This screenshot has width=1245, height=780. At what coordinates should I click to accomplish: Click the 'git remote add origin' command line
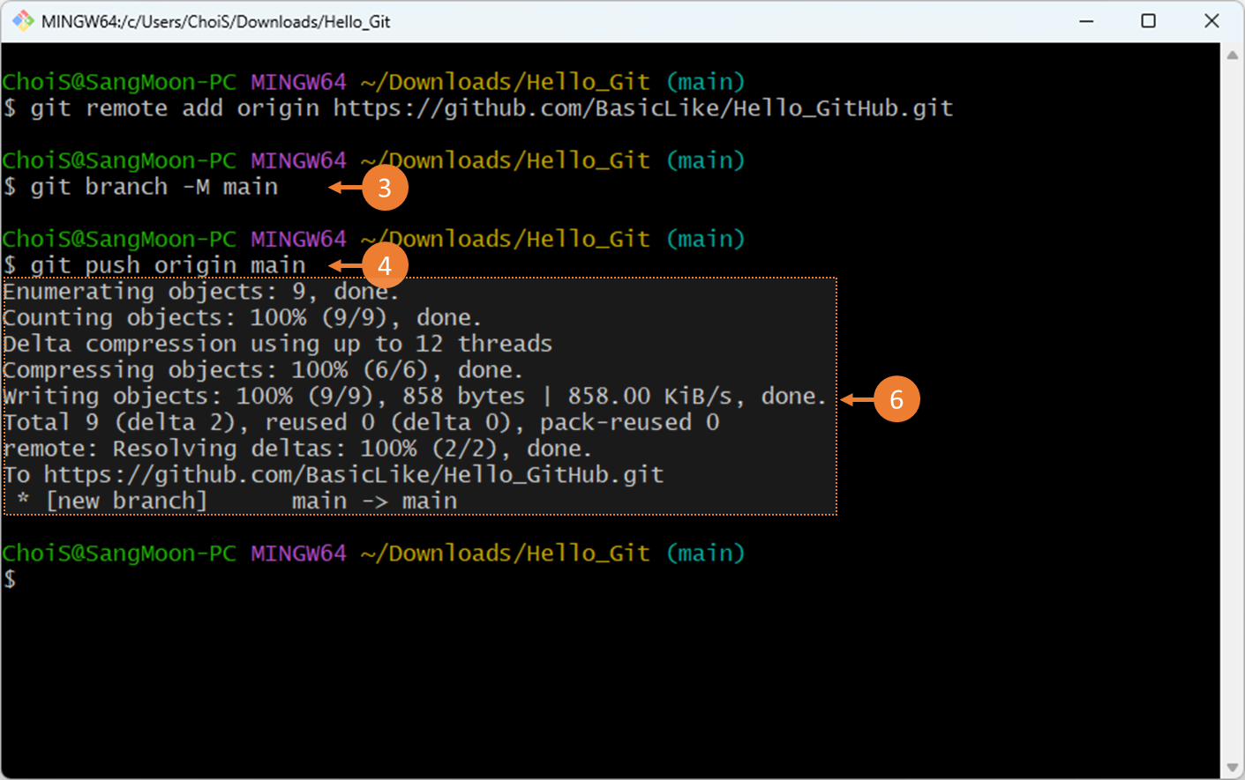(x=477, y=108)
